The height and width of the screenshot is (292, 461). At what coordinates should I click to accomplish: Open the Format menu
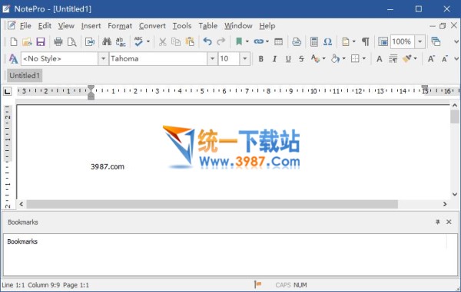pyautogui.click(x=120, y=26)
